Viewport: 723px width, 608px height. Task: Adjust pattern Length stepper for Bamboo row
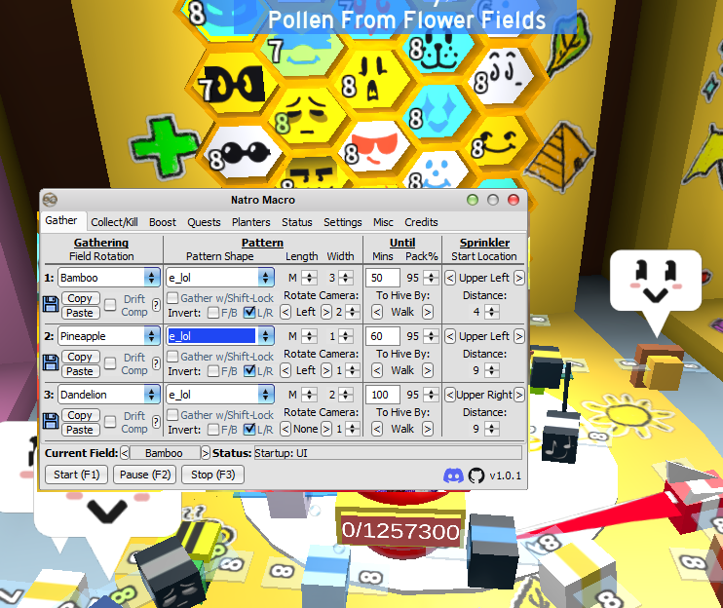click(x=310, y=278)
